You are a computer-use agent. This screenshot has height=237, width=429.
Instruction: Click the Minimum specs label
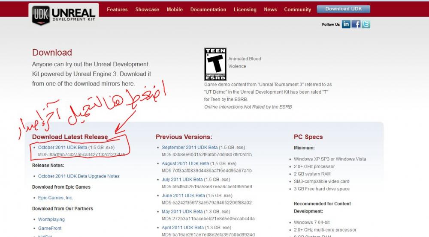(x=304, y=148)
